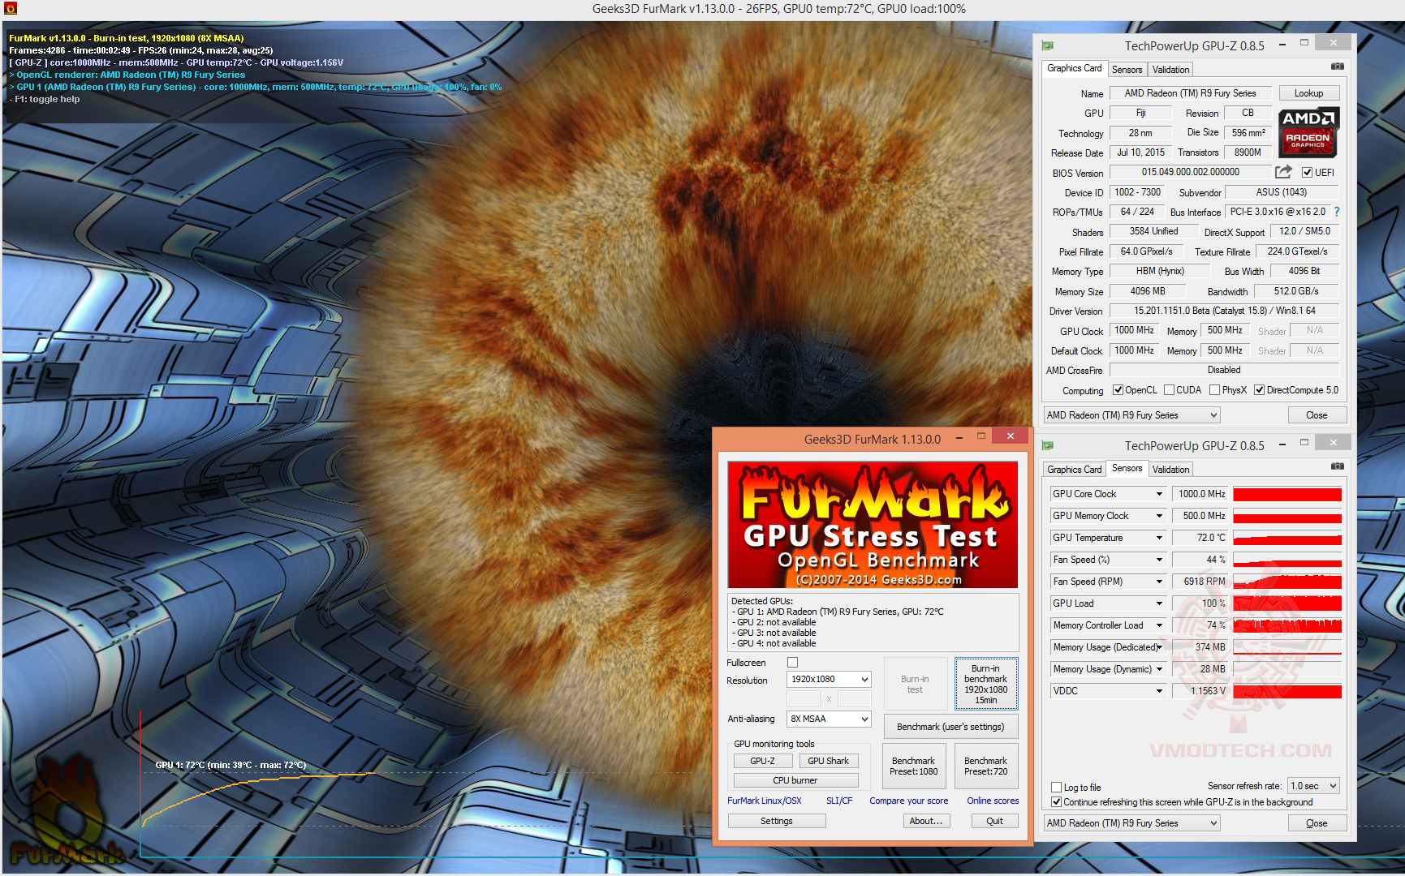Expand the Memory Usage (Dynamic) dropdown
The height and width of the screenshot is (876, 1405).
click(x=1159, y=669)
